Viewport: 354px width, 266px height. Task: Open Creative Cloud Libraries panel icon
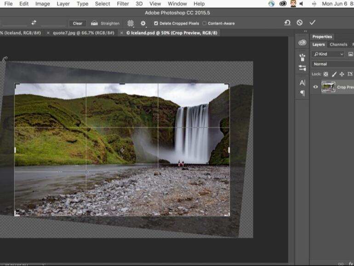pyautogui.click(x=302, y=42)
